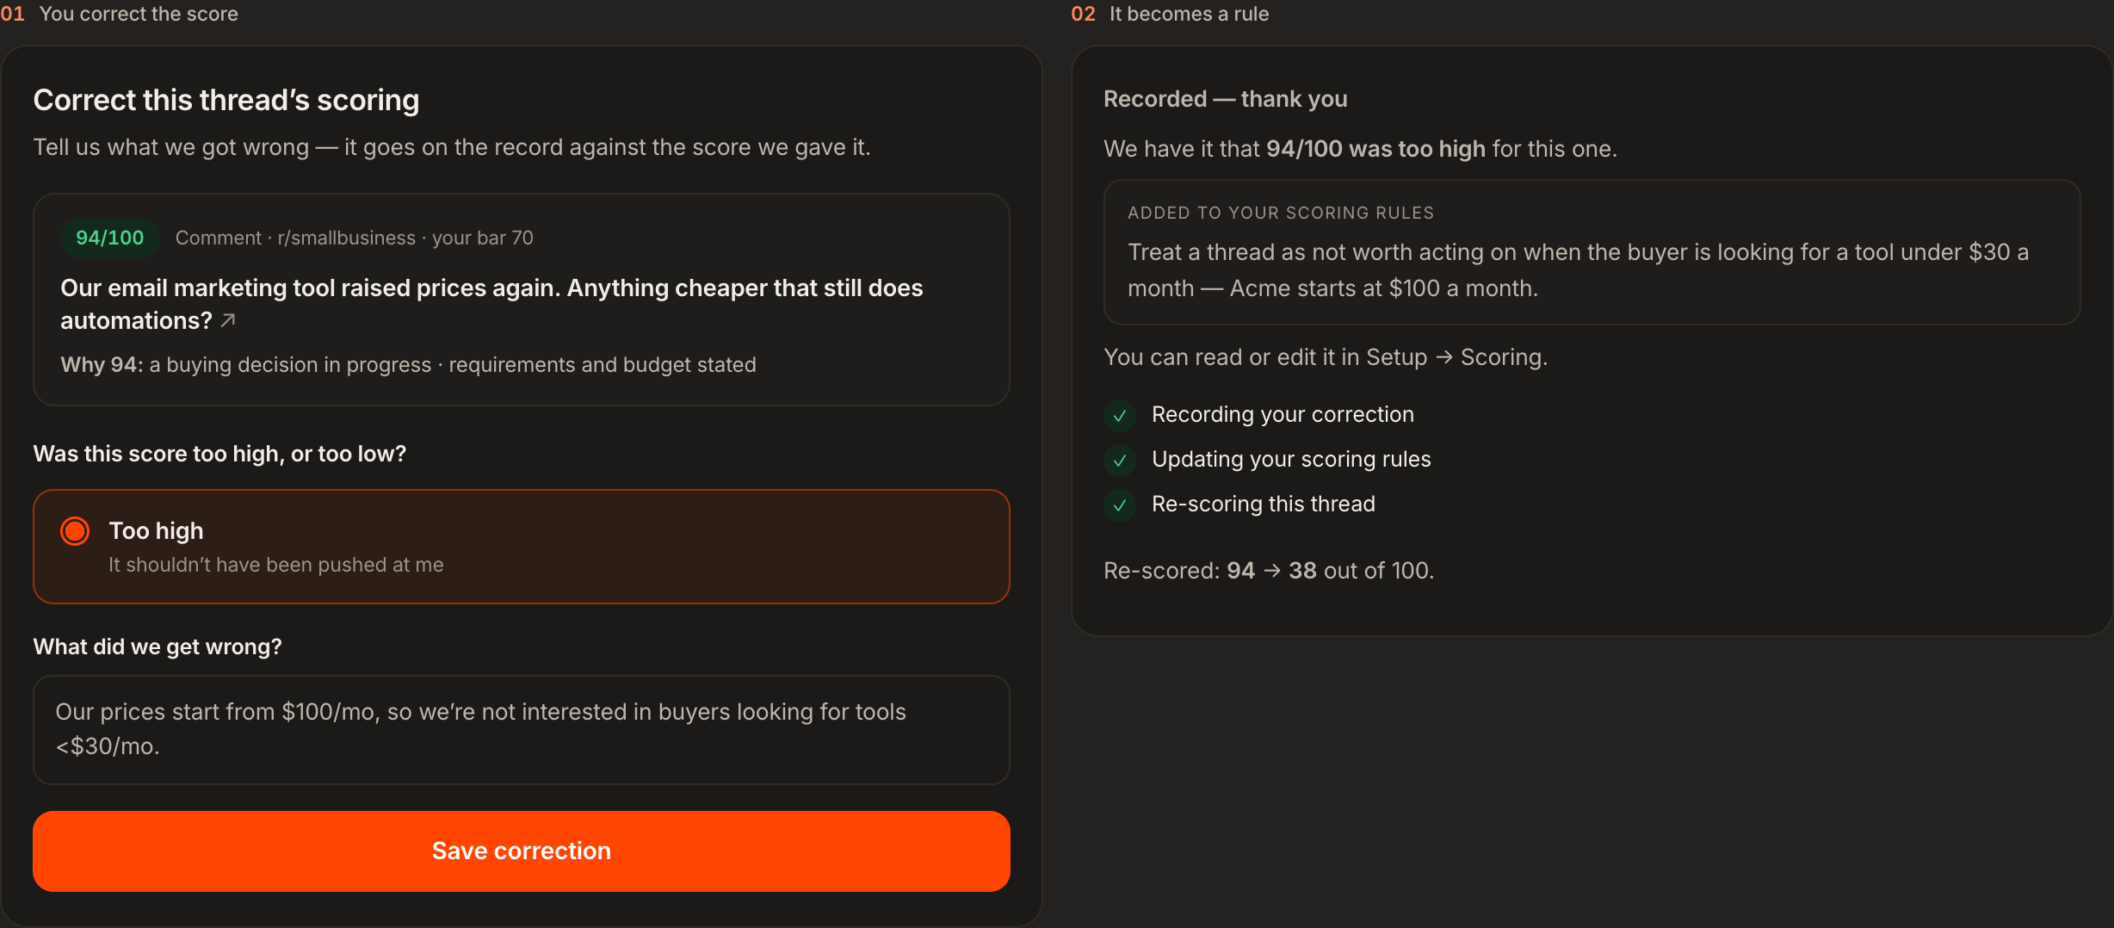Screen dimensions: 2114x928
Task: Click the green check beside Recording your correction
Action: click(1120, 416)
